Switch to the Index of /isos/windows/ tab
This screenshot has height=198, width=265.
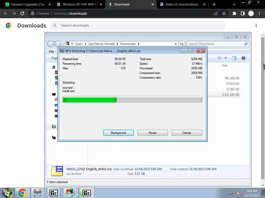(182, 4)
